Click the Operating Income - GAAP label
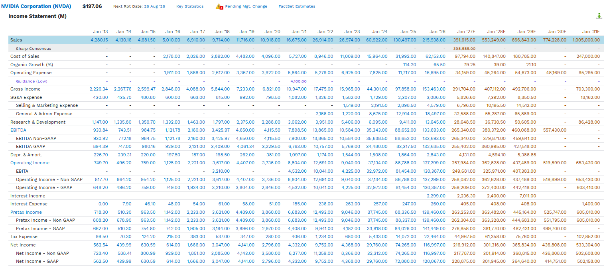The image size is (605, 266). 44,187
